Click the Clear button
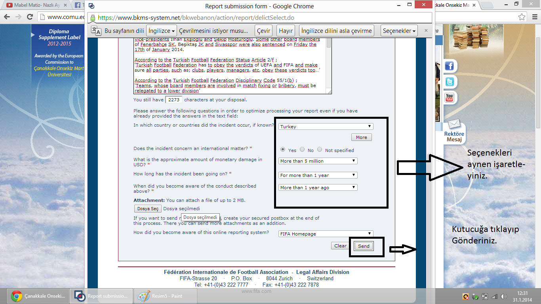The width and height of the screenshot is (541, 304). tap(340, 246)
